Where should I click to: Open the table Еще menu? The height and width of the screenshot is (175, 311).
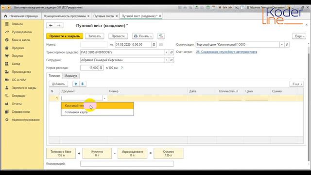[296, 84]
